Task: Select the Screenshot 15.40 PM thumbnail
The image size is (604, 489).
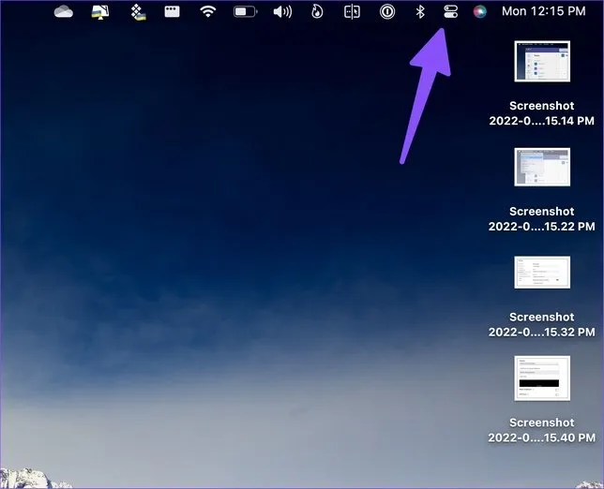Action: [x=541, y=378]
